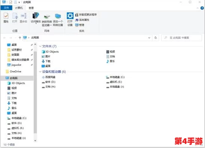Screen dimensions: 205x148
Task: Click the Refresh button beside the address bar
Action: (x=156, y=38)
